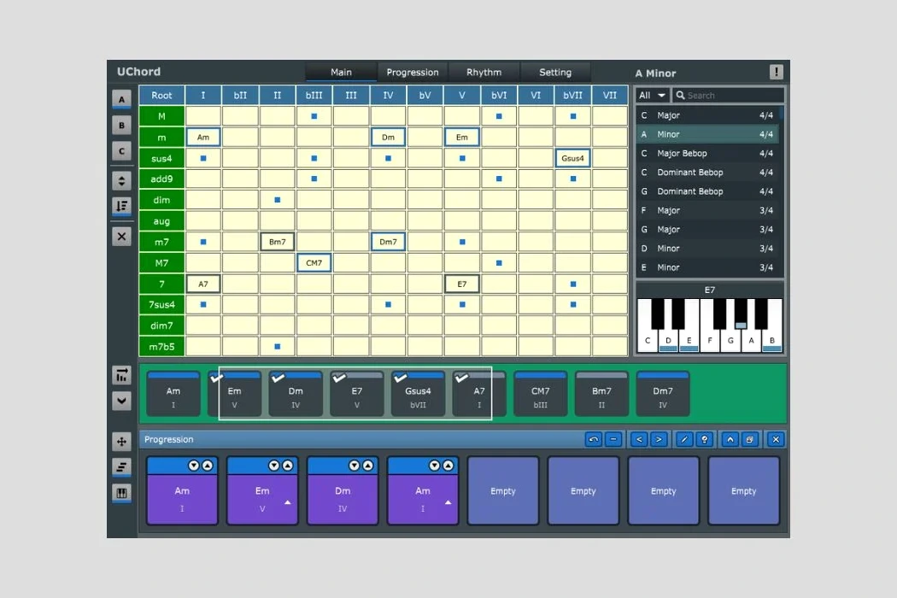This screenshot has height=598, width=897.
Task: Toggle the checkmark on the E7 chord pad
Action: [339, 378]
